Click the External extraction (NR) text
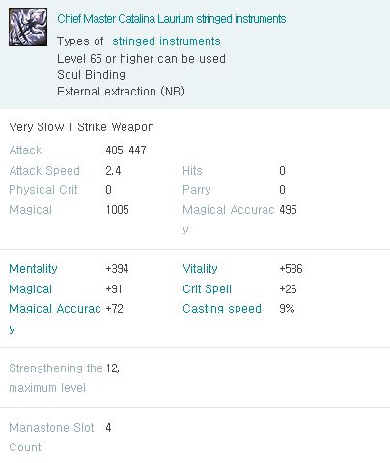 121,92
